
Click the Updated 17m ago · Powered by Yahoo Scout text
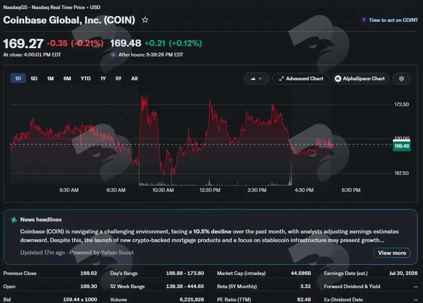click(x=77, y=253)
